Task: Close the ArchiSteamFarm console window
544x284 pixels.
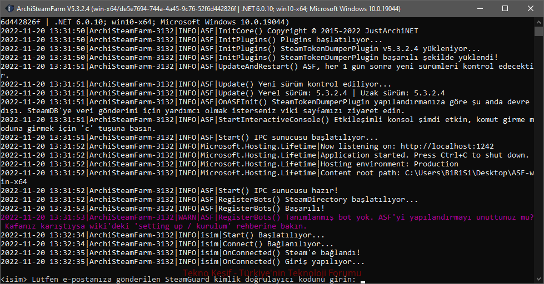Action: point(531,8)
